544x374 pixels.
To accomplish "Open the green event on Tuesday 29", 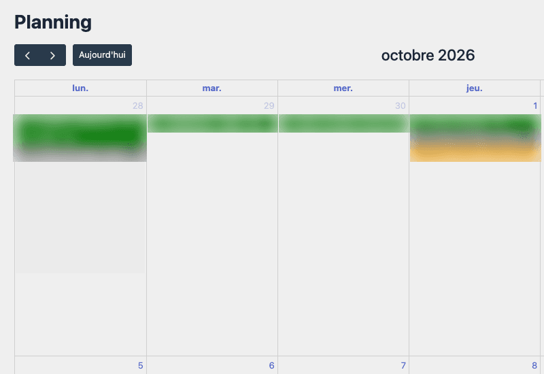I will (x=212, y=124).
